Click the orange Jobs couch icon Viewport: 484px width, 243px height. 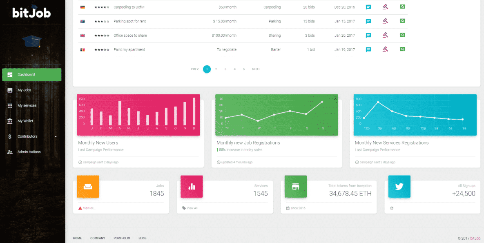[88, 187]
